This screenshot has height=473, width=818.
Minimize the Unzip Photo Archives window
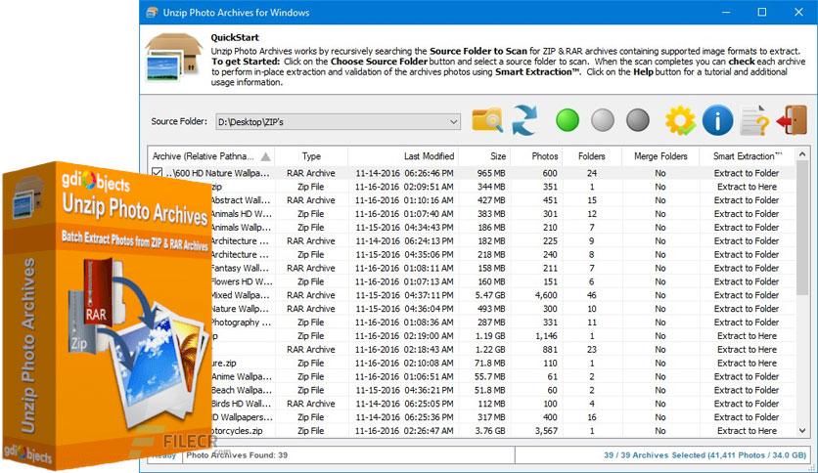point(726,12)
